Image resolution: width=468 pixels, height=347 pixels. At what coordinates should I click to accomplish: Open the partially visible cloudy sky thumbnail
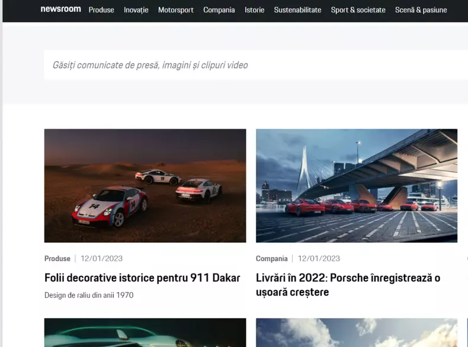tap(357, 333)
